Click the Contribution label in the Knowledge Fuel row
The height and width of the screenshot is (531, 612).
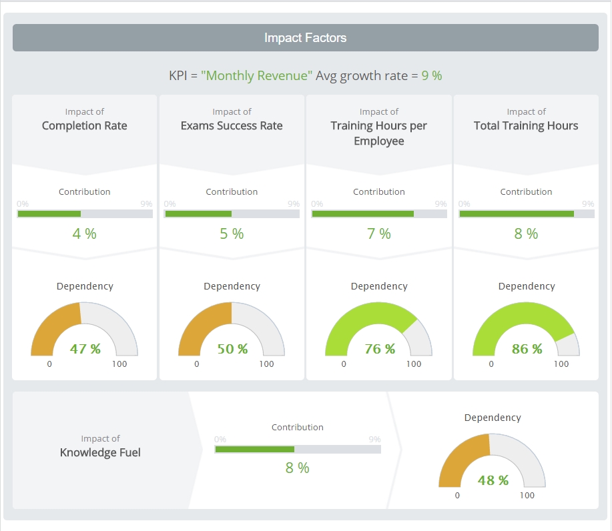coord(298,427)
